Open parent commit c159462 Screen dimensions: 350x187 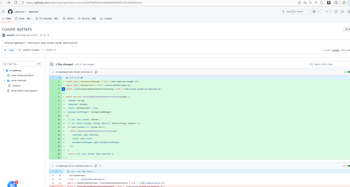coord(335,50)
